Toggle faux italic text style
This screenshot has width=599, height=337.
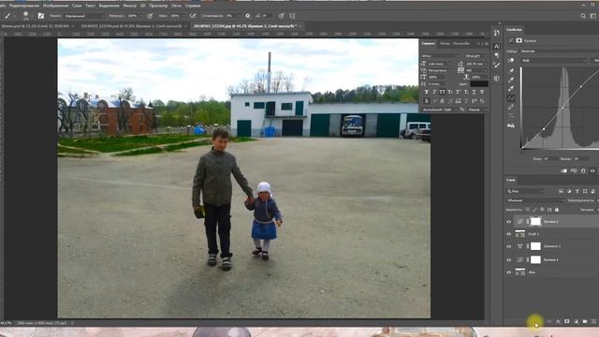tap(434, 92)
